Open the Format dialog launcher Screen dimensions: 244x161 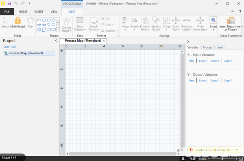pyautogui.click(x=118, y=36)
